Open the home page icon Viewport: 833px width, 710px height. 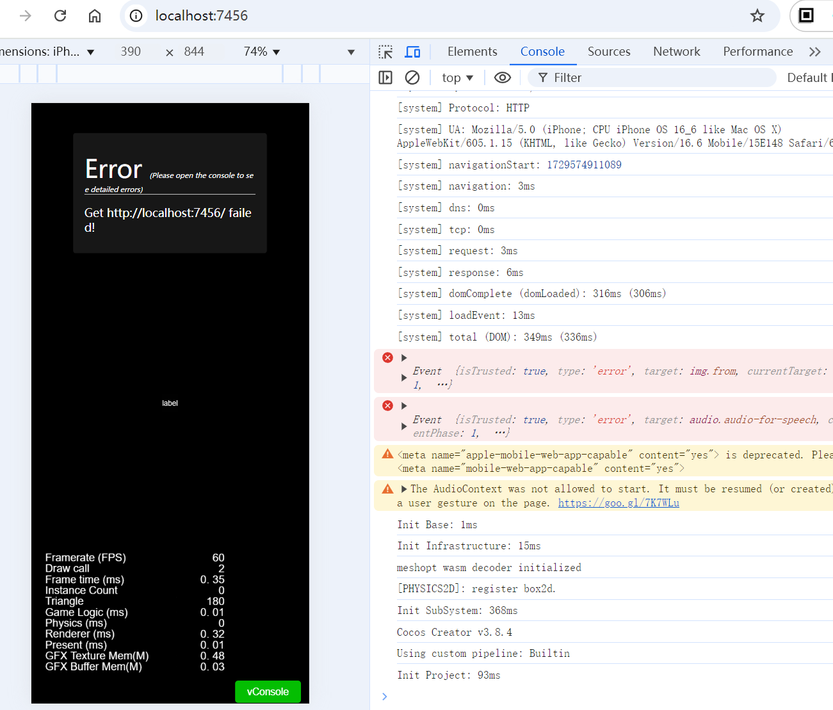pos(95,15)
